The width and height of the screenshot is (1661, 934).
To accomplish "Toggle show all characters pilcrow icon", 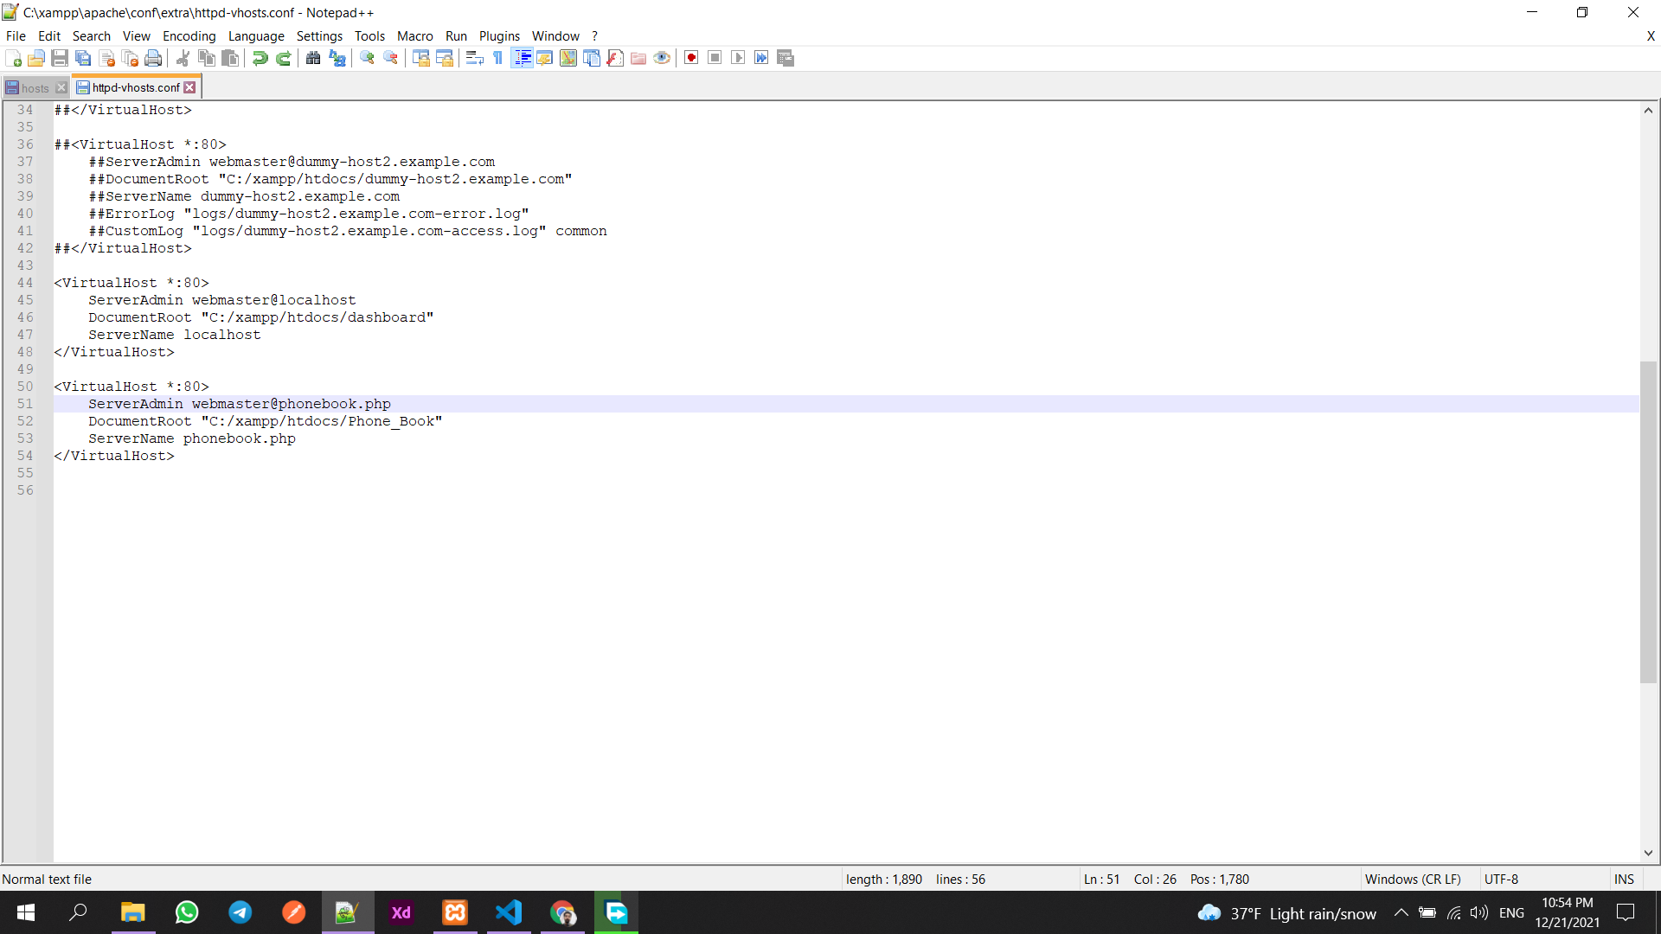I will click(497, 58).
